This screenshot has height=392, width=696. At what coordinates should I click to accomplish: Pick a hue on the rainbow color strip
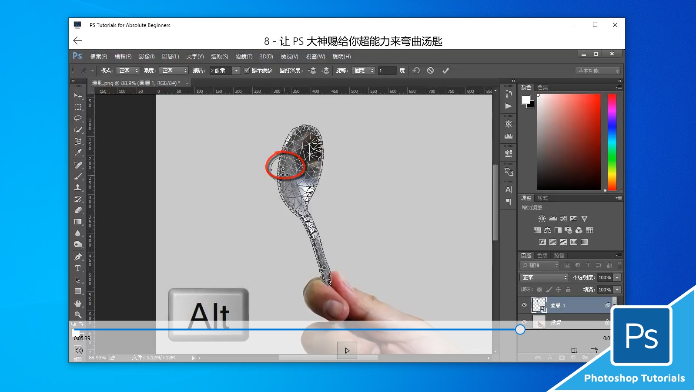pos(612,142)
